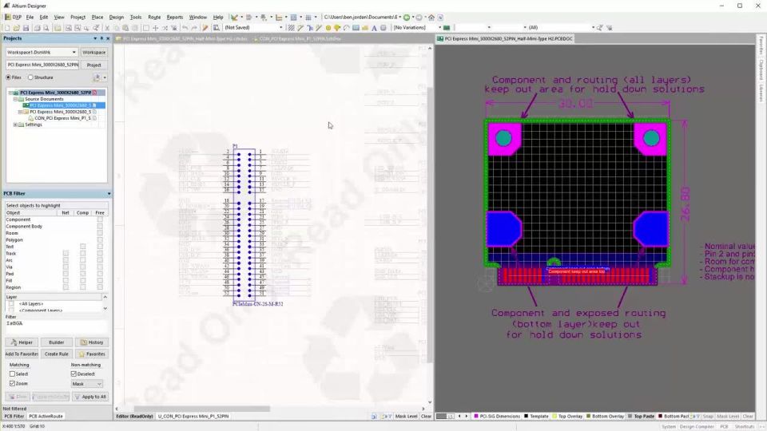Switch to the PCB ActiveRoute tab

pyautogui.click(x=46, y=417)
